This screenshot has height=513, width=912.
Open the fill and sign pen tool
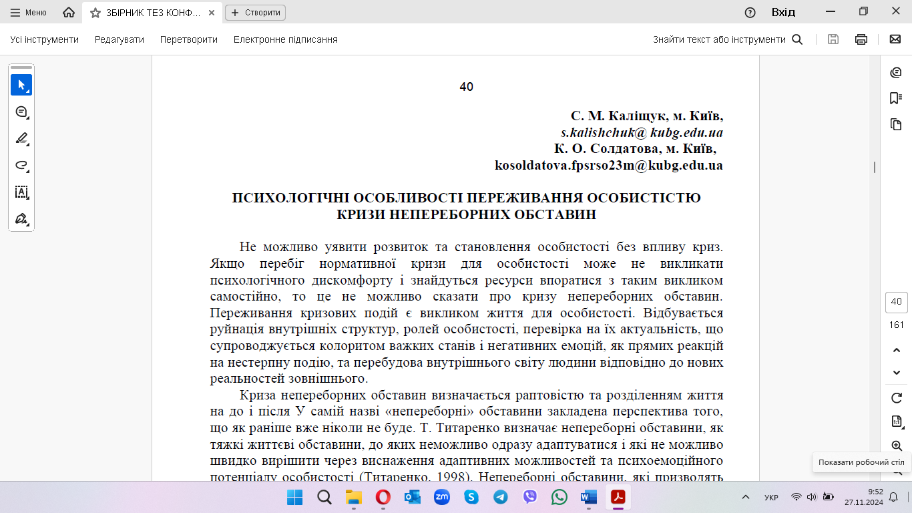[21, 218]
